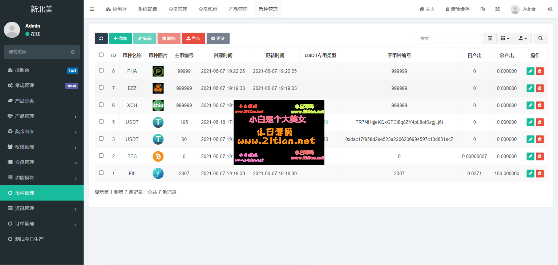This screenshot has height=265, width=558.
Task: Check the select-all checkbox in table header
Action: [101, 55]
